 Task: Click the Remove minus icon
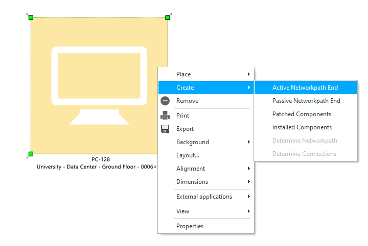click(x=165, y=101)
